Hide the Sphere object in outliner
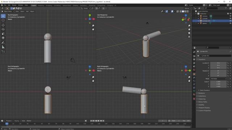232x130 pixels. [x=231, y=23]
